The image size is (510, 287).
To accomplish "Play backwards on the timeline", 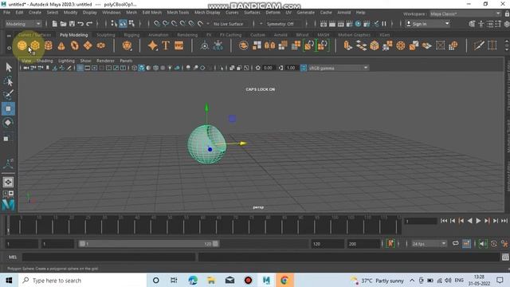I will 469,221.
